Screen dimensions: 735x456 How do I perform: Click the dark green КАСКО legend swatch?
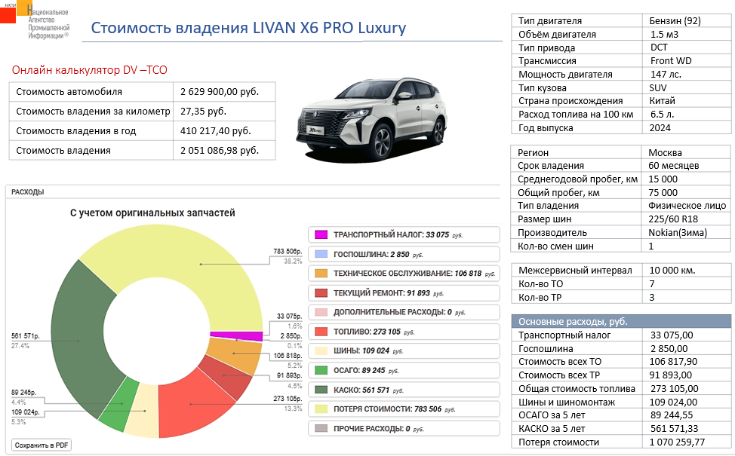click(321, 390)
